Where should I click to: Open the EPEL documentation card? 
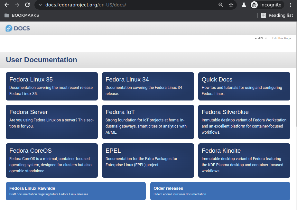click(x=148, y=160)
